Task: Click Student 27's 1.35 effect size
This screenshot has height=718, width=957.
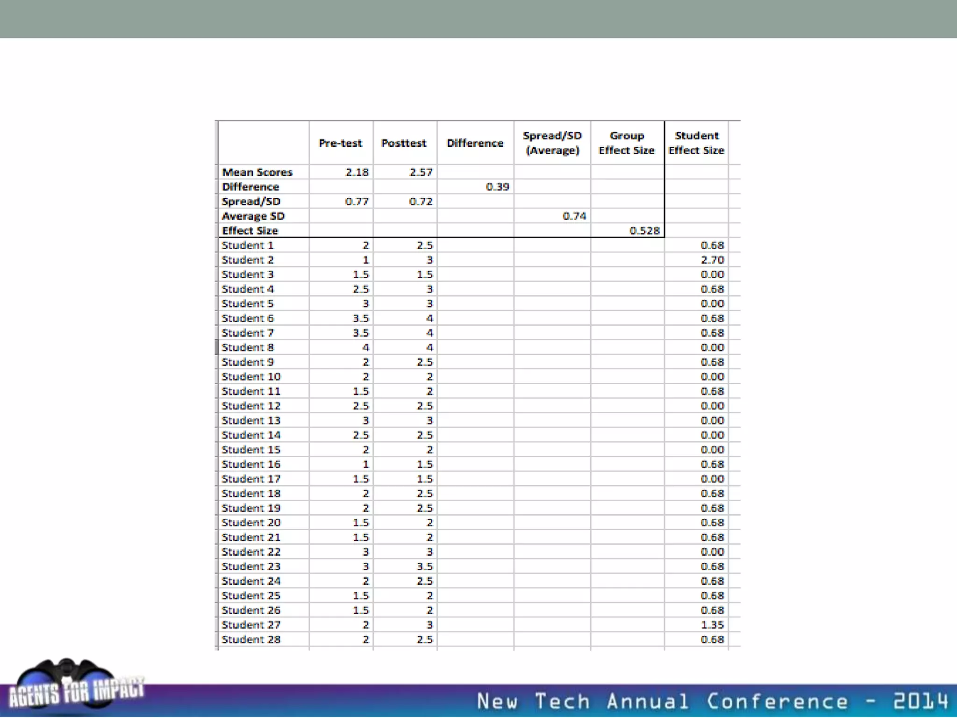Action: (x=712, y=625)
